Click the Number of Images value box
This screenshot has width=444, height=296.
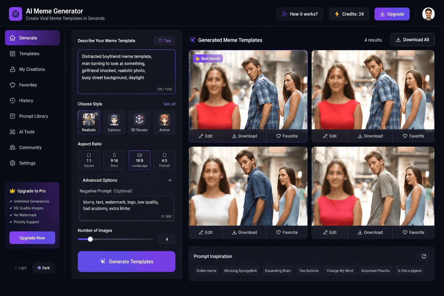pyautogui.click(x=167, y=239)
